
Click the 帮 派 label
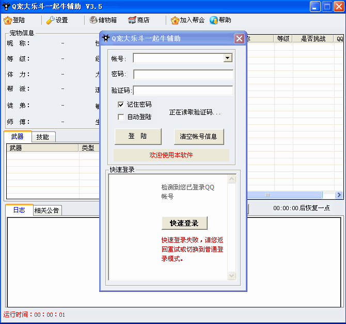pos(18,89)
